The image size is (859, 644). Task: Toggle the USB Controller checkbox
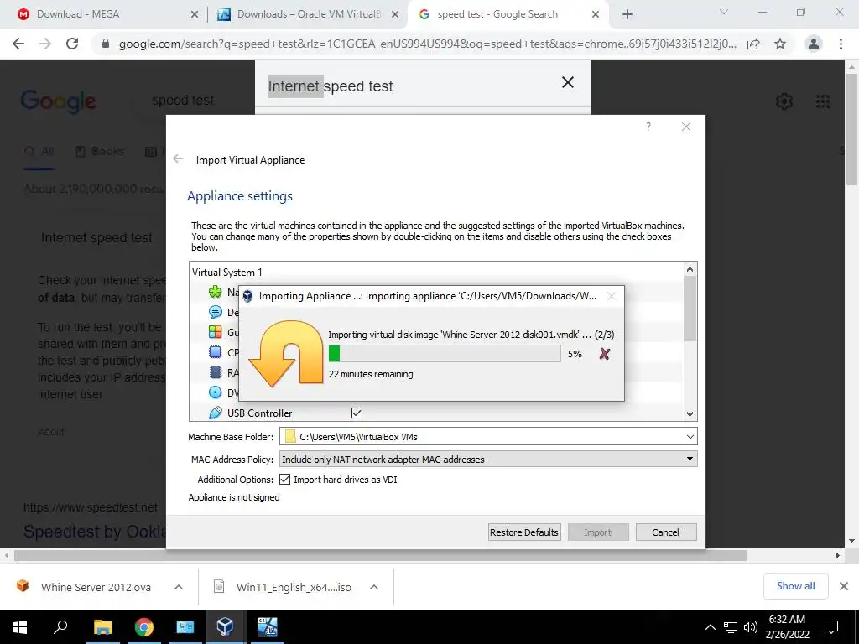tap(357, 413)
